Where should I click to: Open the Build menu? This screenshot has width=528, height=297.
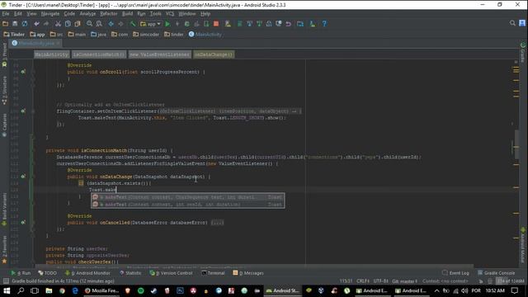click(127, 14)
